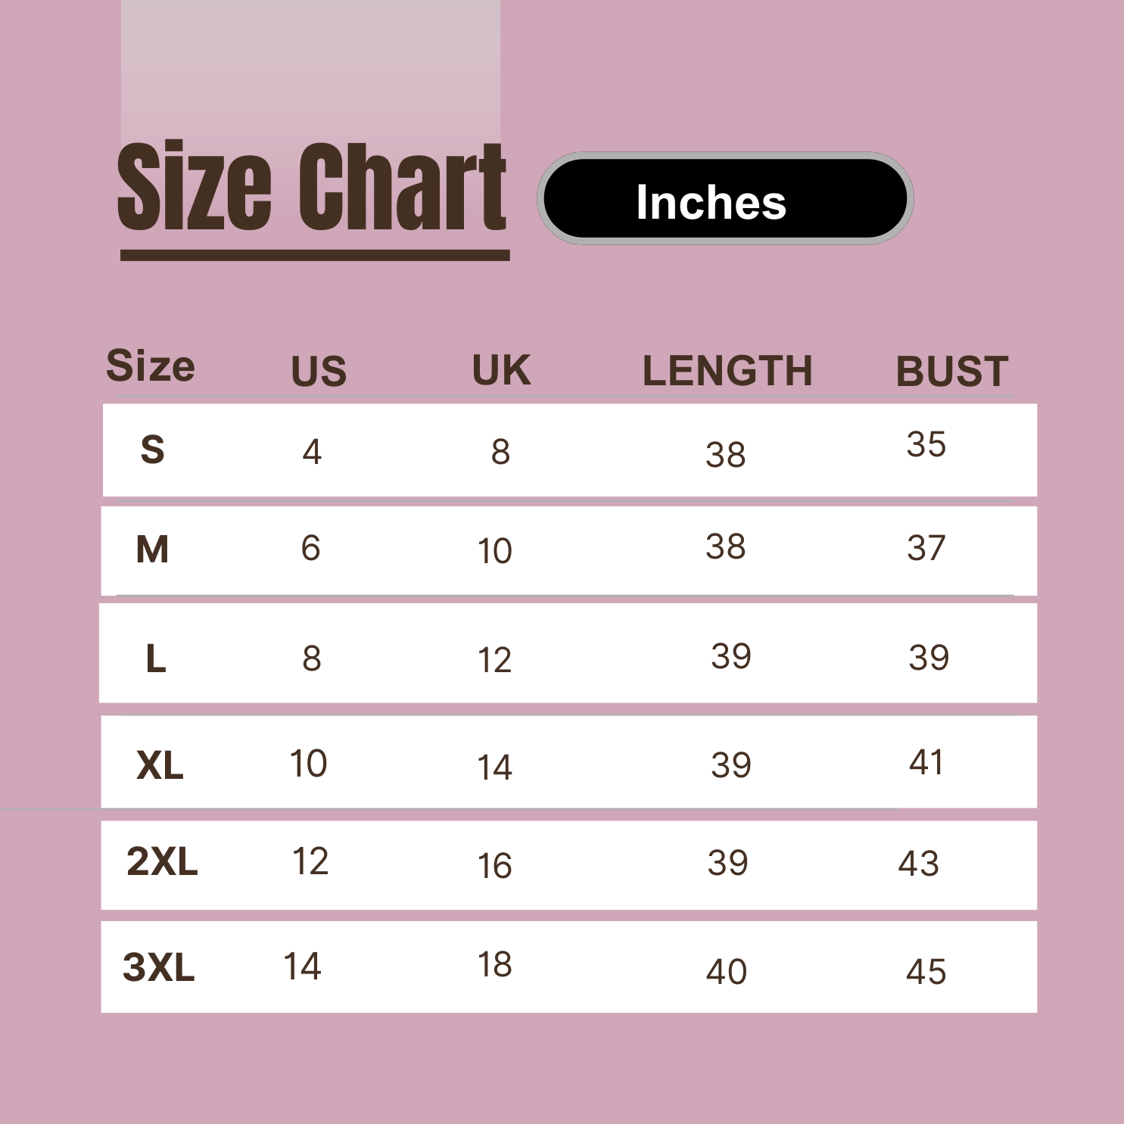
Task: Select the S size row label
Action: click(152, 450)
